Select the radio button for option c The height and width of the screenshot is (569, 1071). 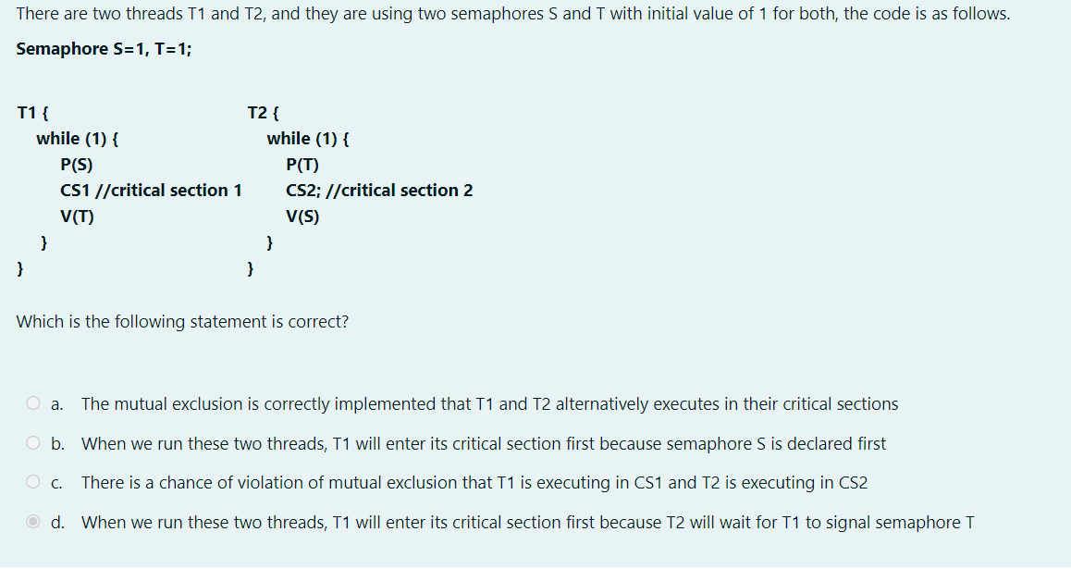[x=32, y=482]
